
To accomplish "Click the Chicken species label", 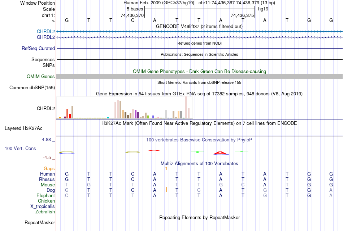I will pyautogui.click(x=46, y=201).
